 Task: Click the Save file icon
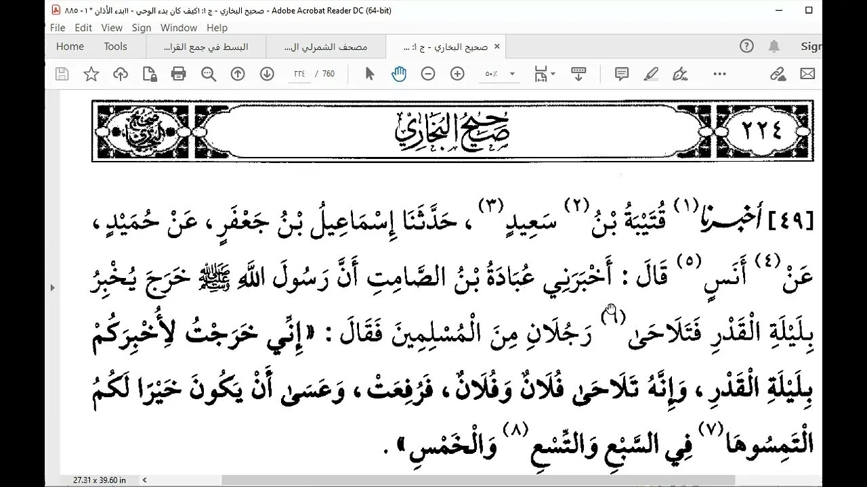[62, 74]
